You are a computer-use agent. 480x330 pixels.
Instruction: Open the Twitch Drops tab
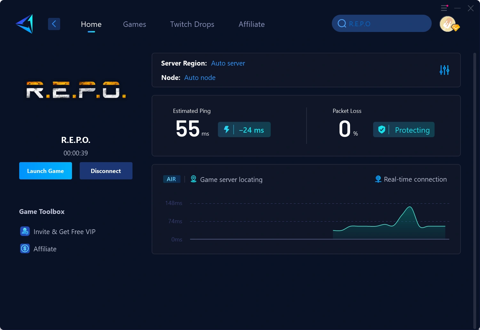pos(192,24)
